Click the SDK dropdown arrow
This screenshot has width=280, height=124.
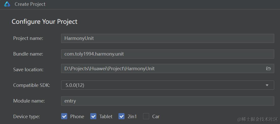pyautogui.click(x=267, y=85)
